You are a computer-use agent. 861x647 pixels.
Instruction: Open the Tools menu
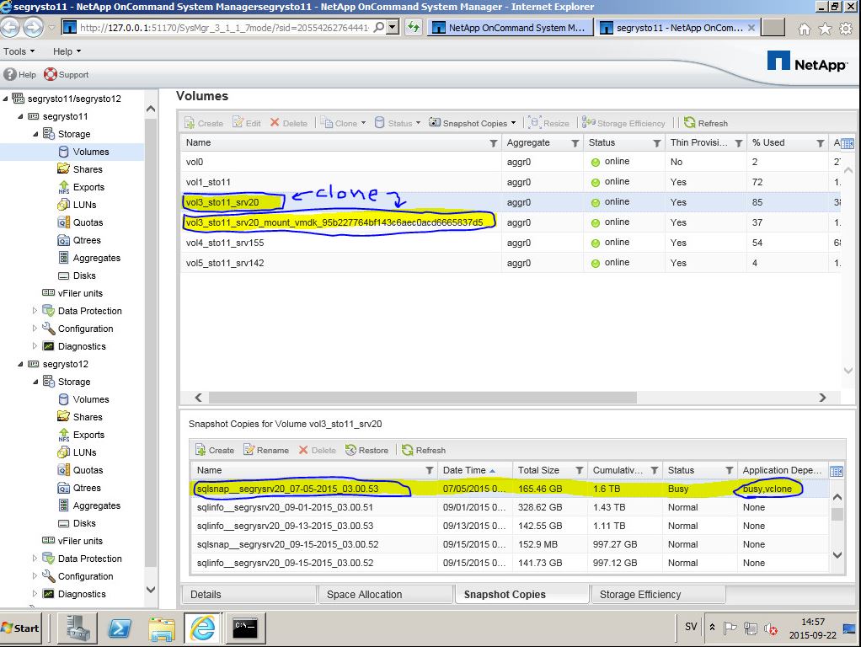19,51
